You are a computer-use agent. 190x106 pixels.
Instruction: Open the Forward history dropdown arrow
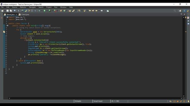pos(104,11)
